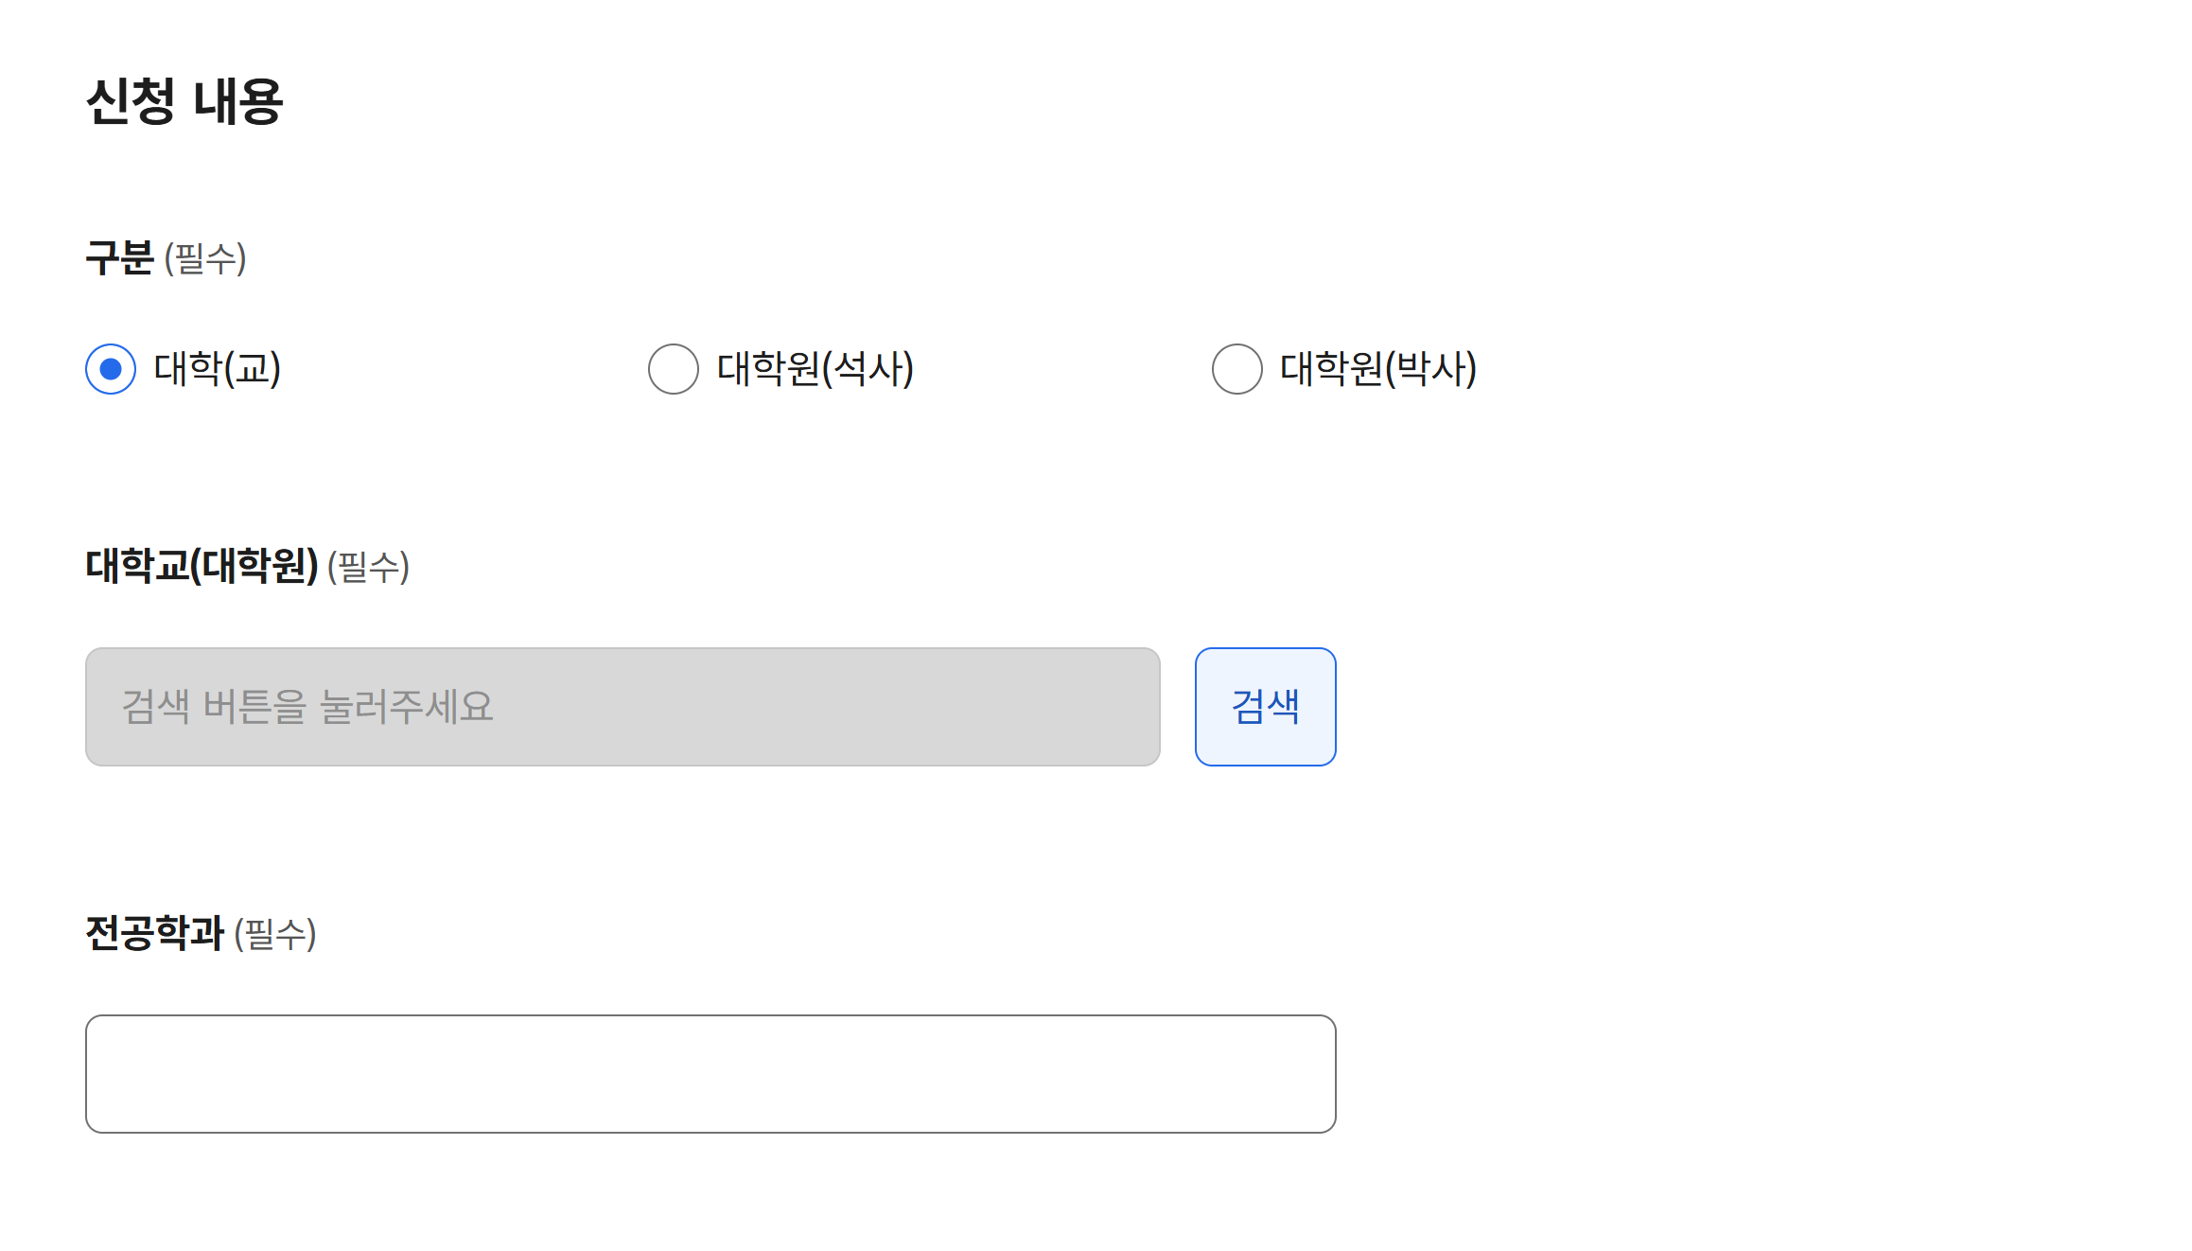Screen dimensions: 2192x1251
Task: Click the grayed university search field
Action: (622, 706)
